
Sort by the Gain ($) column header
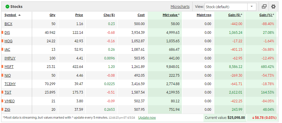(234, 15)
